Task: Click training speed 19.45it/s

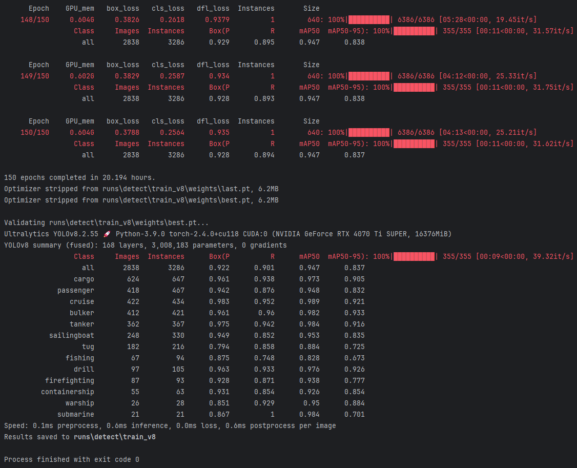Action: (x=514, y=19)
